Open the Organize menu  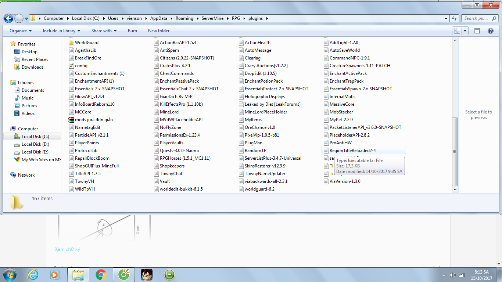point(21,31)
